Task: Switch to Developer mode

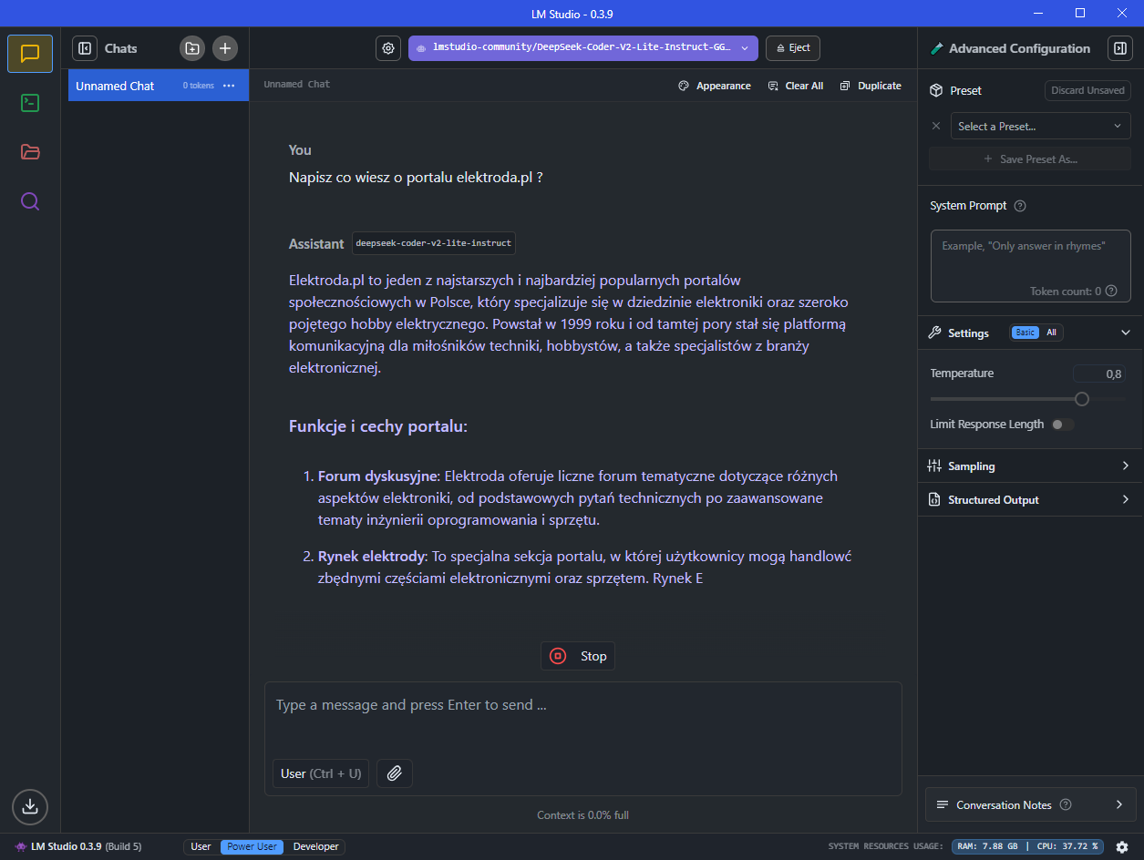Action: (x=316, y=847)
